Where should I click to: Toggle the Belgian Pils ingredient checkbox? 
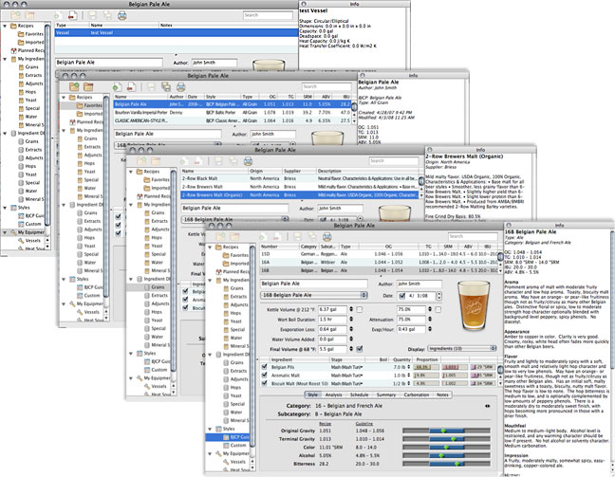click(x=265, y=368)
